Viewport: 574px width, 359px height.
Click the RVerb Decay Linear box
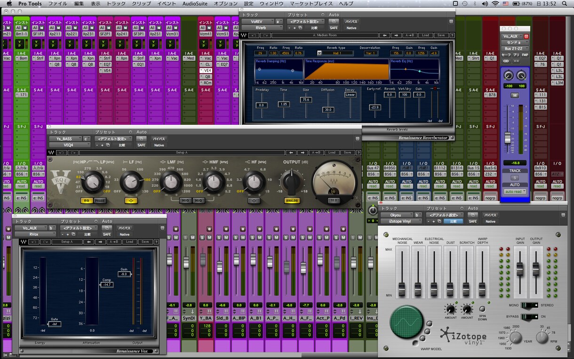pyautogui.click(x=350, y=95)
